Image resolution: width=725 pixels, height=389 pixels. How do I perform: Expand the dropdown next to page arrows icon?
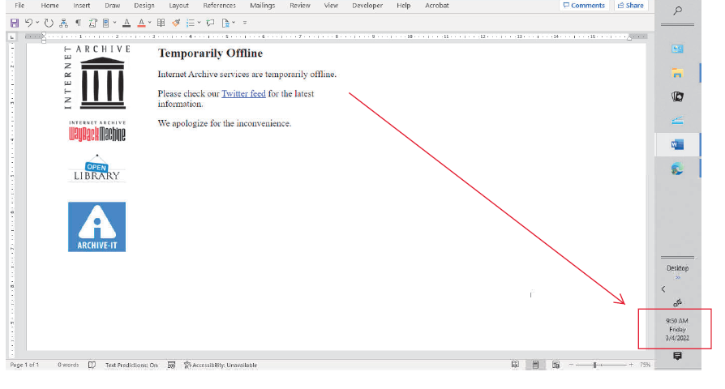pos(234,23)
